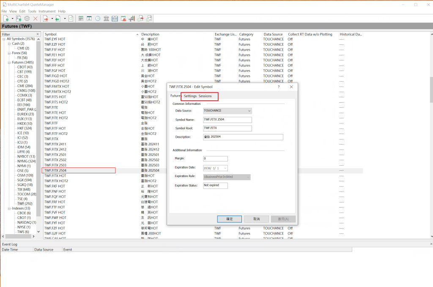The height and width of the screenshot is (287, 433).
Task: Click the bank building exchange icon
Action: (106, 19)
